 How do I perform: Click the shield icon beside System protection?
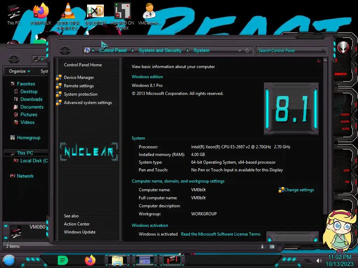(59, 94)
